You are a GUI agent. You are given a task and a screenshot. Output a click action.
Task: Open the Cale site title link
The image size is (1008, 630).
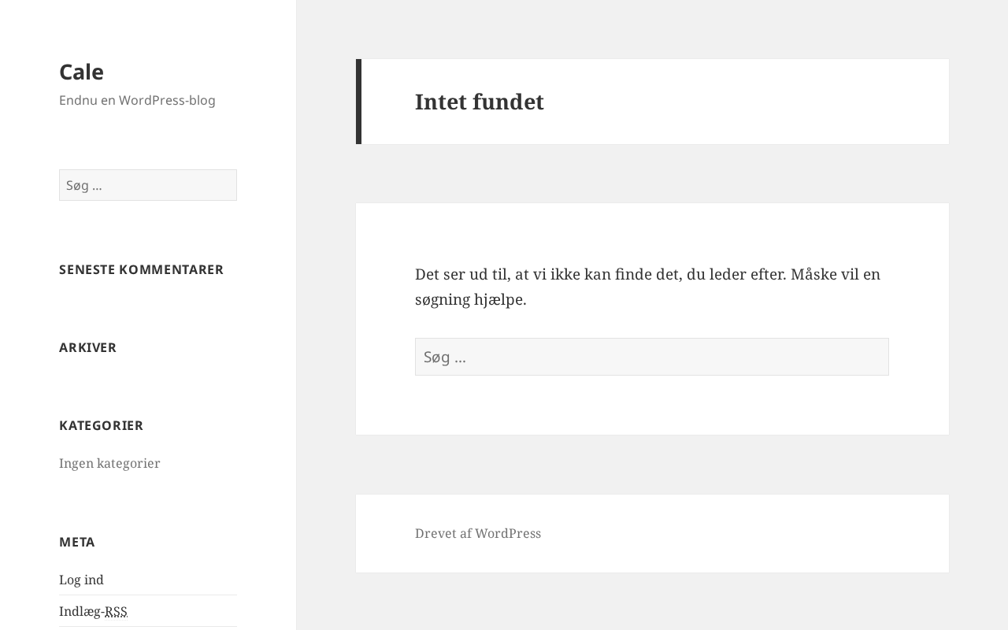[81, 72]
